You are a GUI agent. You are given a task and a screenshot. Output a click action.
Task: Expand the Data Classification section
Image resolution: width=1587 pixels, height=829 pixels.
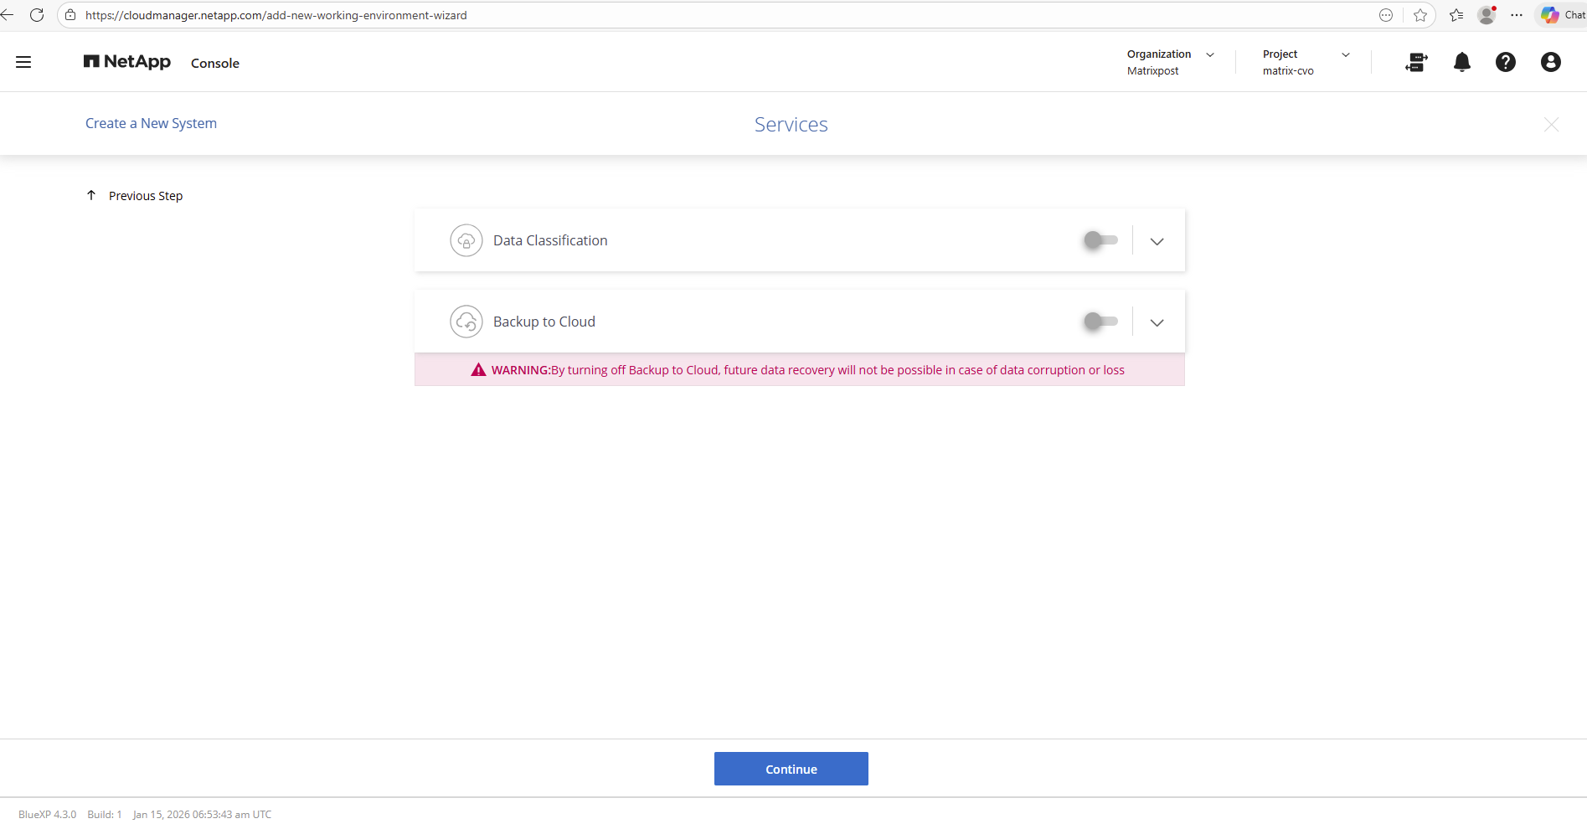pyautogui.click(x=1157, y=241)
